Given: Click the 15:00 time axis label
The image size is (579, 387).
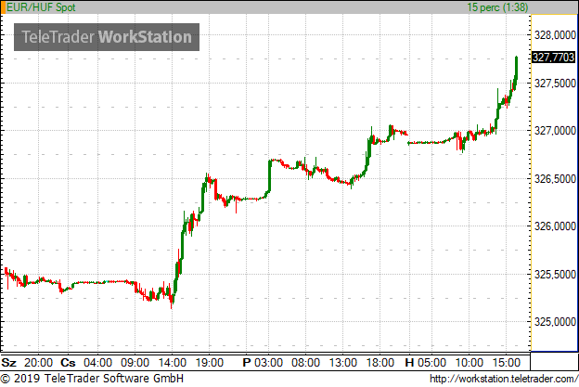Looking at the screenshot, I should pyautogui.click(x=507, y=363).
